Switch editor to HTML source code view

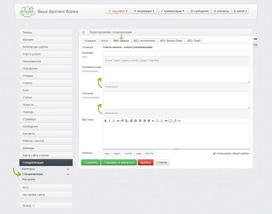coord(179,121)
